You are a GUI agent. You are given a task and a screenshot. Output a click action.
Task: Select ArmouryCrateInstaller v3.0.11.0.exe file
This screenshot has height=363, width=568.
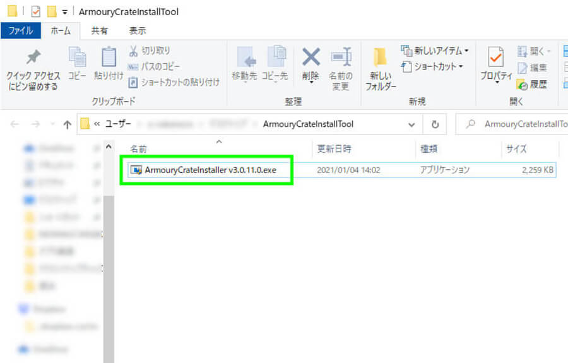pos(210,170)
